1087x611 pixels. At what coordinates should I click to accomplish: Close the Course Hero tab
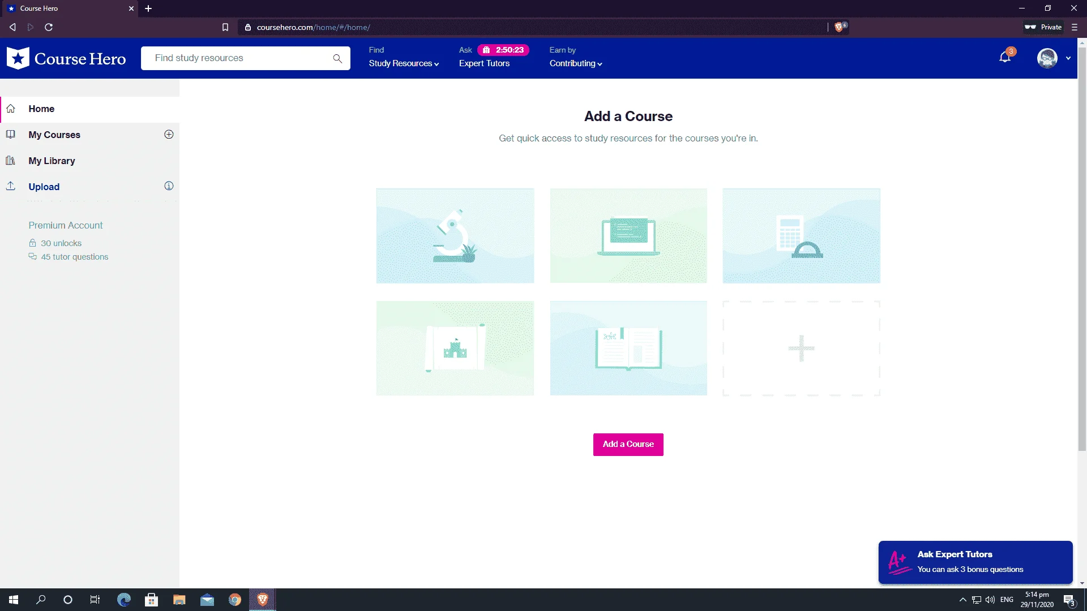tap(131, 8)
